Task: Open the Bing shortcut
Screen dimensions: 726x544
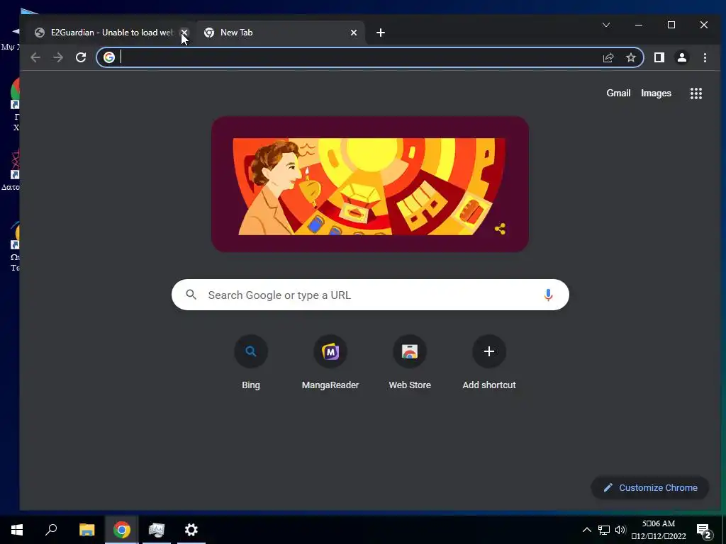Action: [251, 362]
